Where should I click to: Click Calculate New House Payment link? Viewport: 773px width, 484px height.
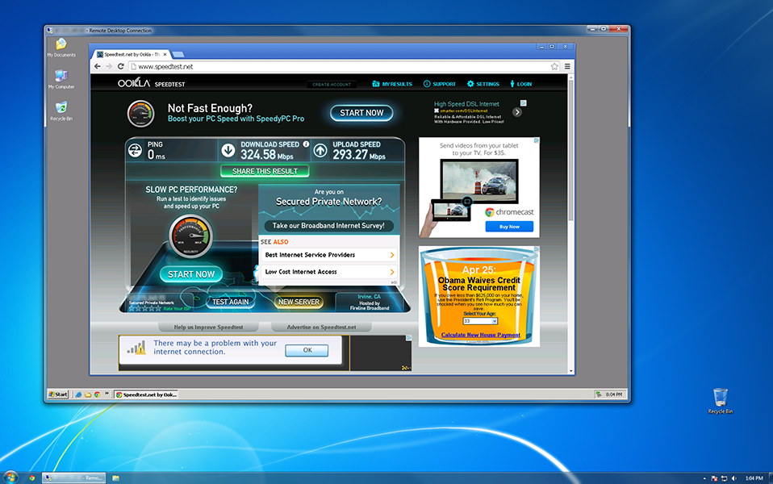pyautogui.click(x=481, y=335)
